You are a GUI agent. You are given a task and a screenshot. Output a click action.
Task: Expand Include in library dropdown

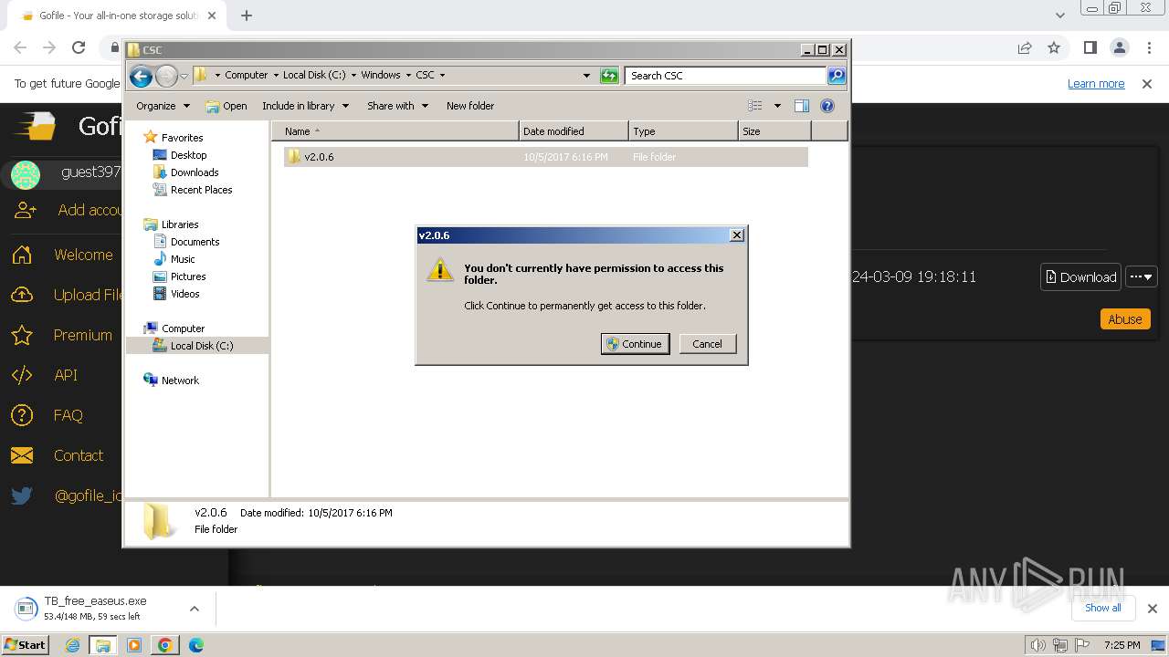pos(305,106)
